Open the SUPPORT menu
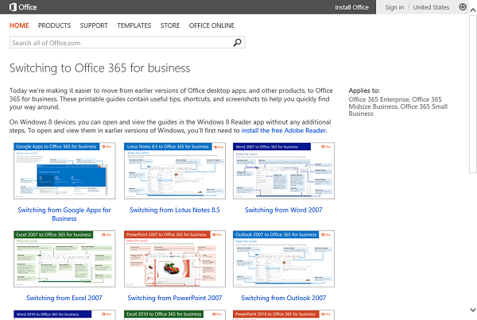 (x=94, y=25)
